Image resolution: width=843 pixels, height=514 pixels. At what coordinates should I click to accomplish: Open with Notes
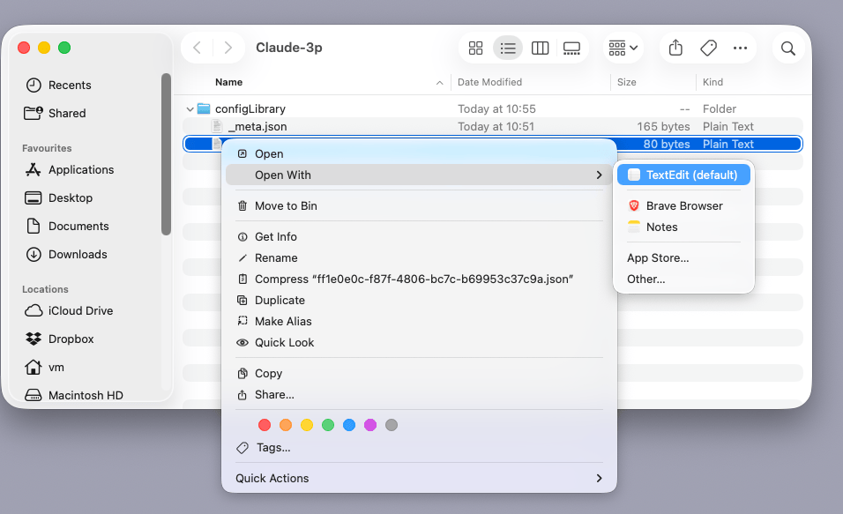(x=683, y=227)
